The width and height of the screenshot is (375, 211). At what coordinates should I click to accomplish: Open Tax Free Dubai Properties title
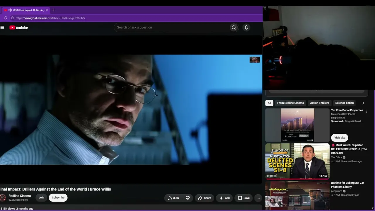(x=347, y=110)
